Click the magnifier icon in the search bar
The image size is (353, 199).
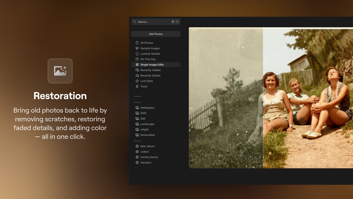tap(135, 22)
